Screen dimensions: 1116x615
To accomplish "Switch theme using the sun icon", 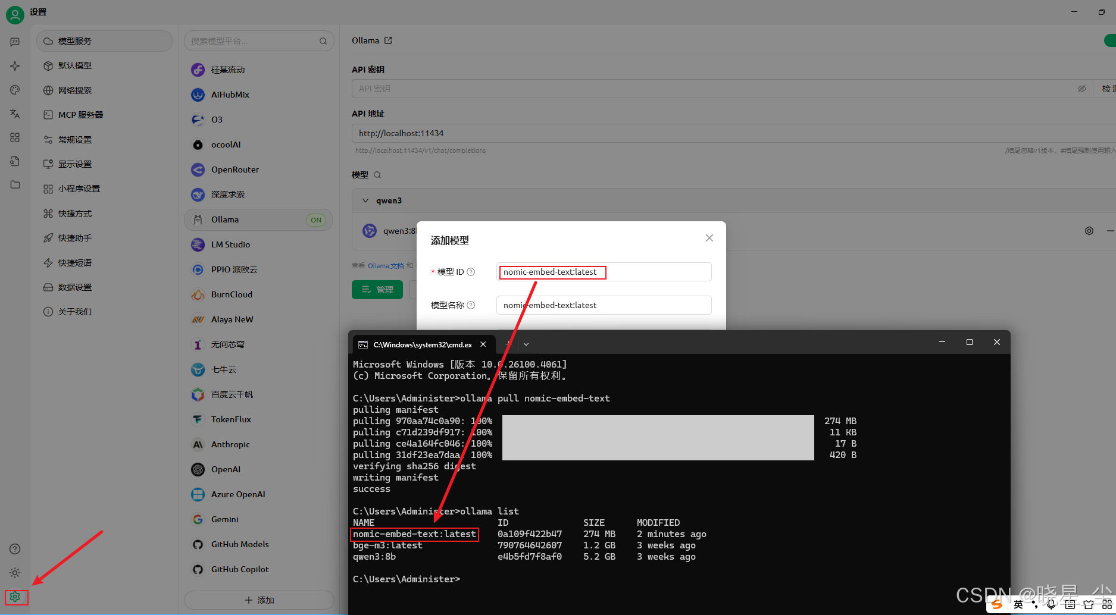I will pyautogui.click(x=15, y=573).
